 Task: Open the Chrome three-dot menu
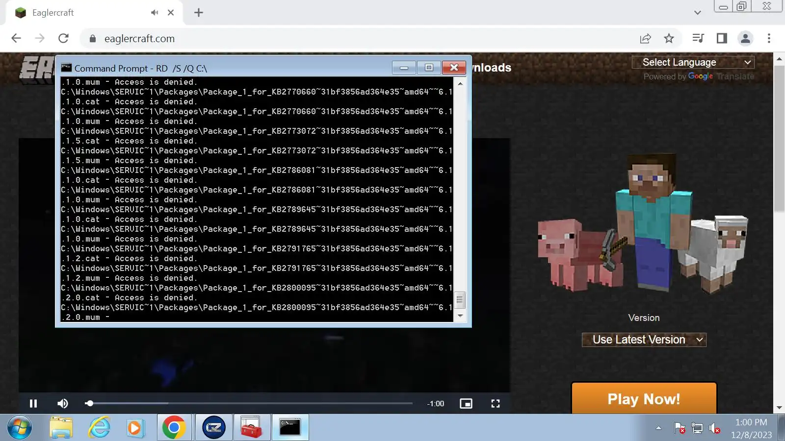point(769,38)
